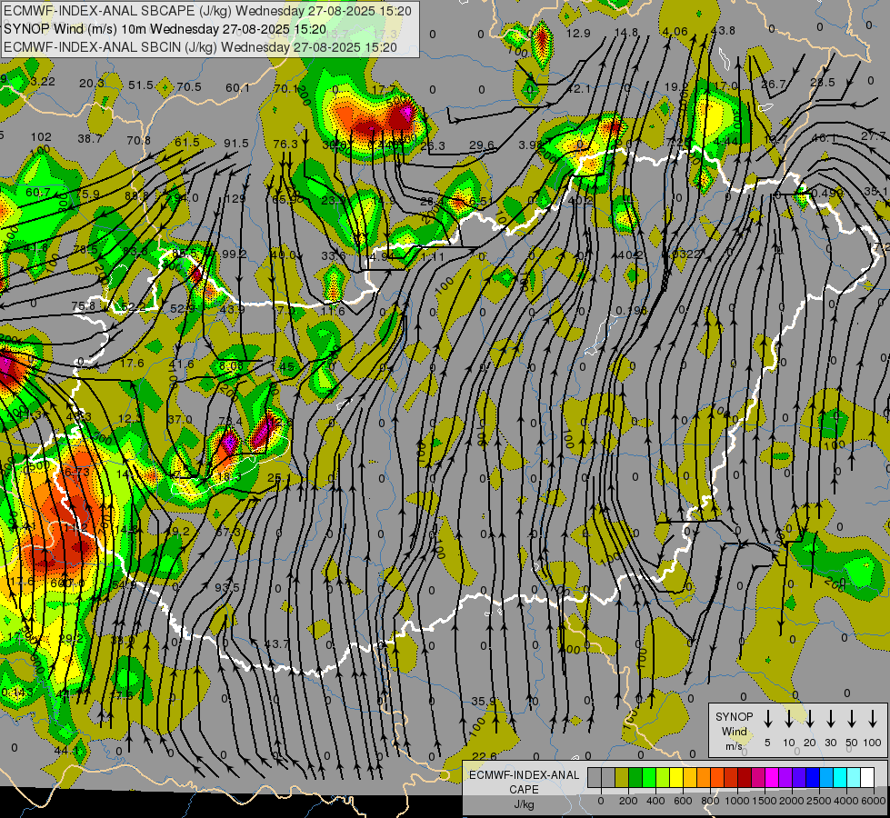The width and height of the screenshot is (890, 818).
Task: Click the SBCIN title line in the header
Action: tap(200, 47)
